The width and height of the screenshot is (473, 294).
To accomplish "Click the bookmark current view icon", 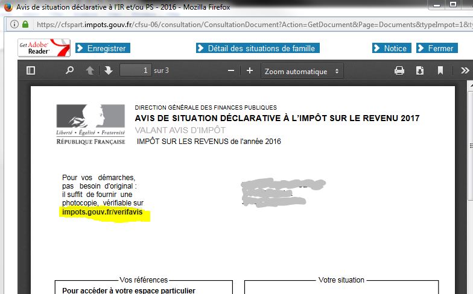I will coord(440,70).
